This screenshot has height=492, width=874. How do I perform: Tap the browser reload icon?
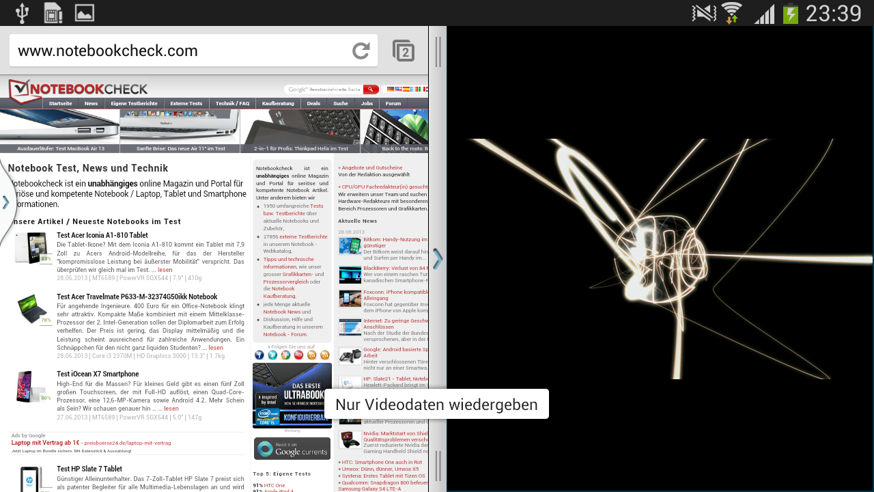[361, 51]
